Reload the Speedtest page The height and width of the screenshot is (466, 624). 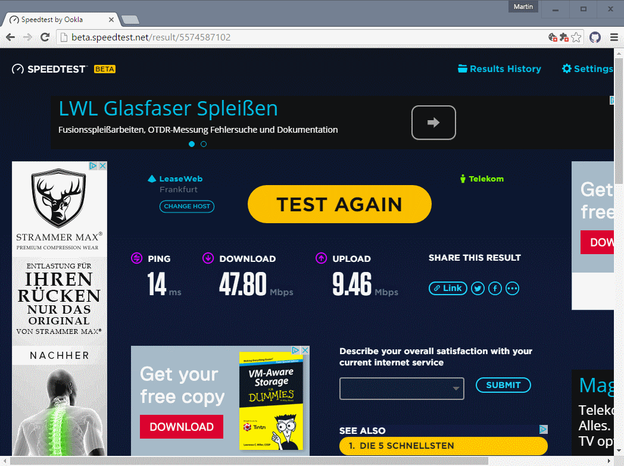click(45, 37)
